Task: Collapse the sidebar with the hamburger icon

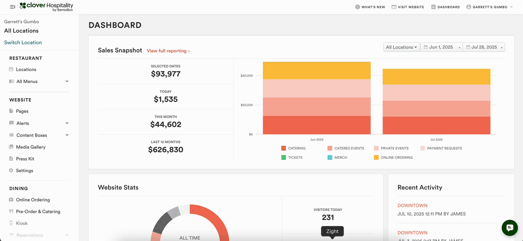Action: 12,7
